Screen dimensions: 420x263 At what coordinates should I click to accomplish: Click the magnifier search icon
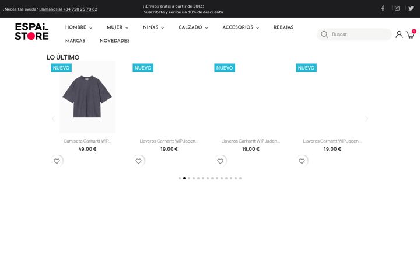(x=324, y=34)
